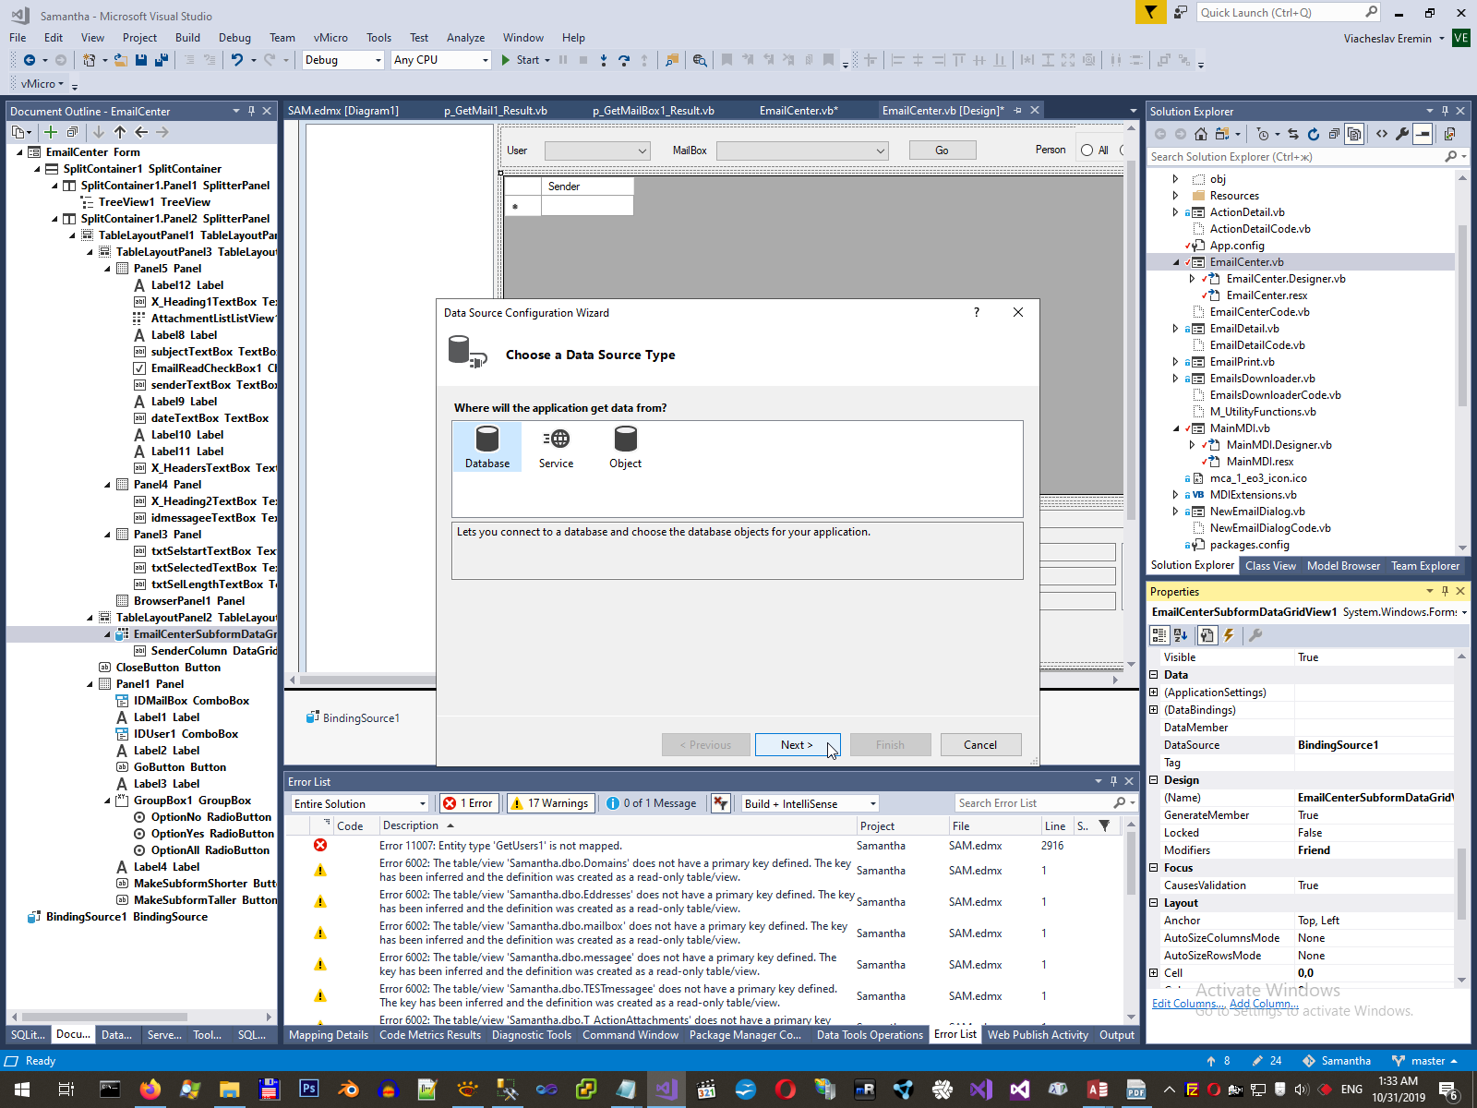Toggle the 1 Error filter
Screen dimensions: 1477x1108
coord(469,803)
